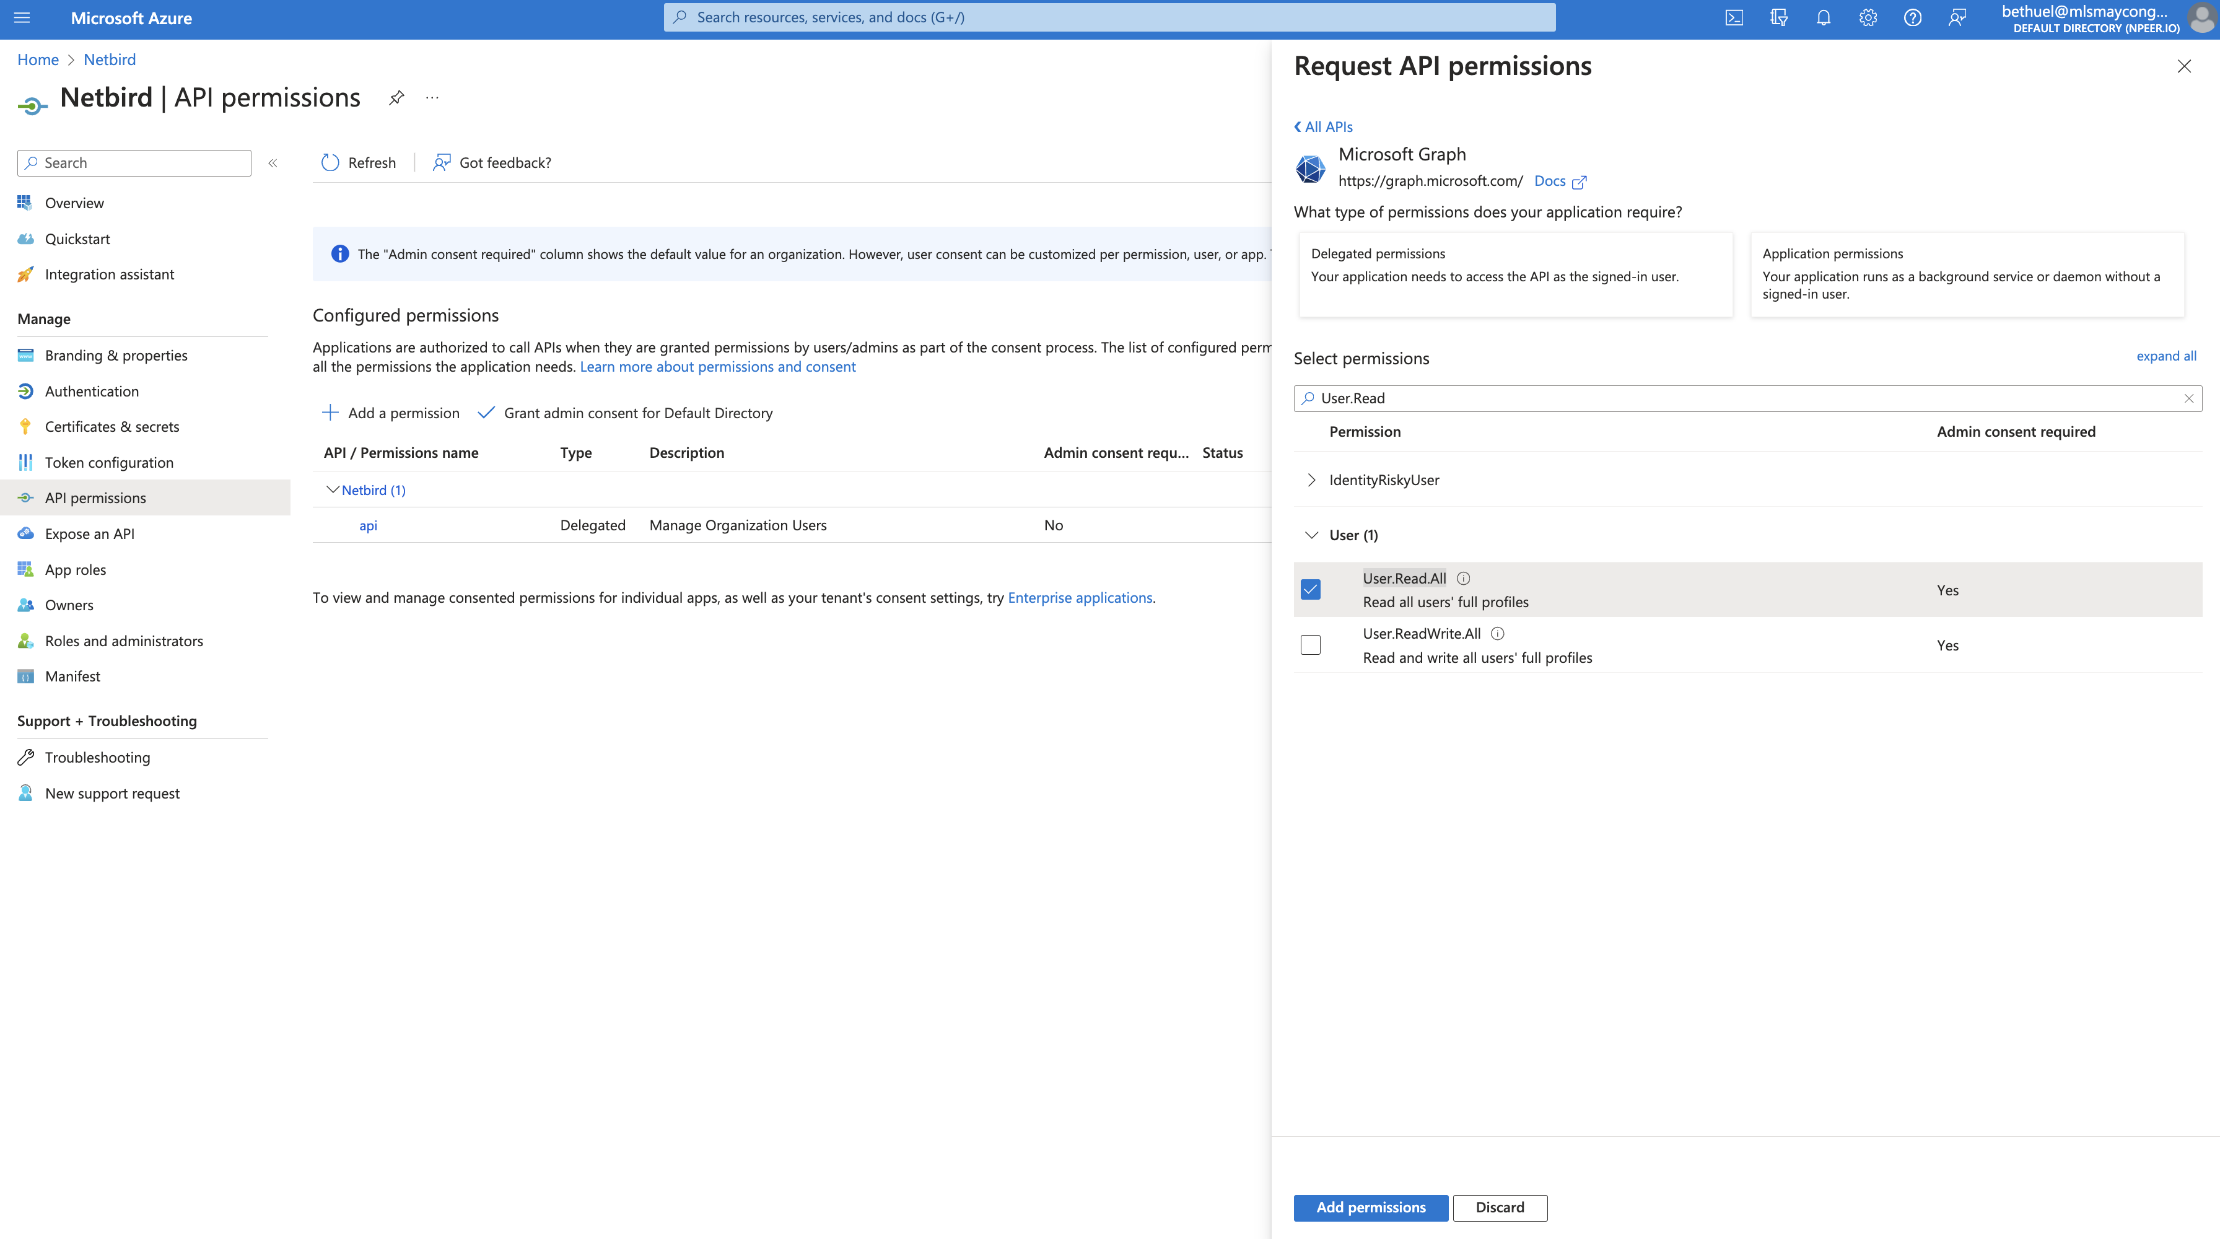
Task: Collapse the Netbird (1) permissions row
Action: click(333, 489)
